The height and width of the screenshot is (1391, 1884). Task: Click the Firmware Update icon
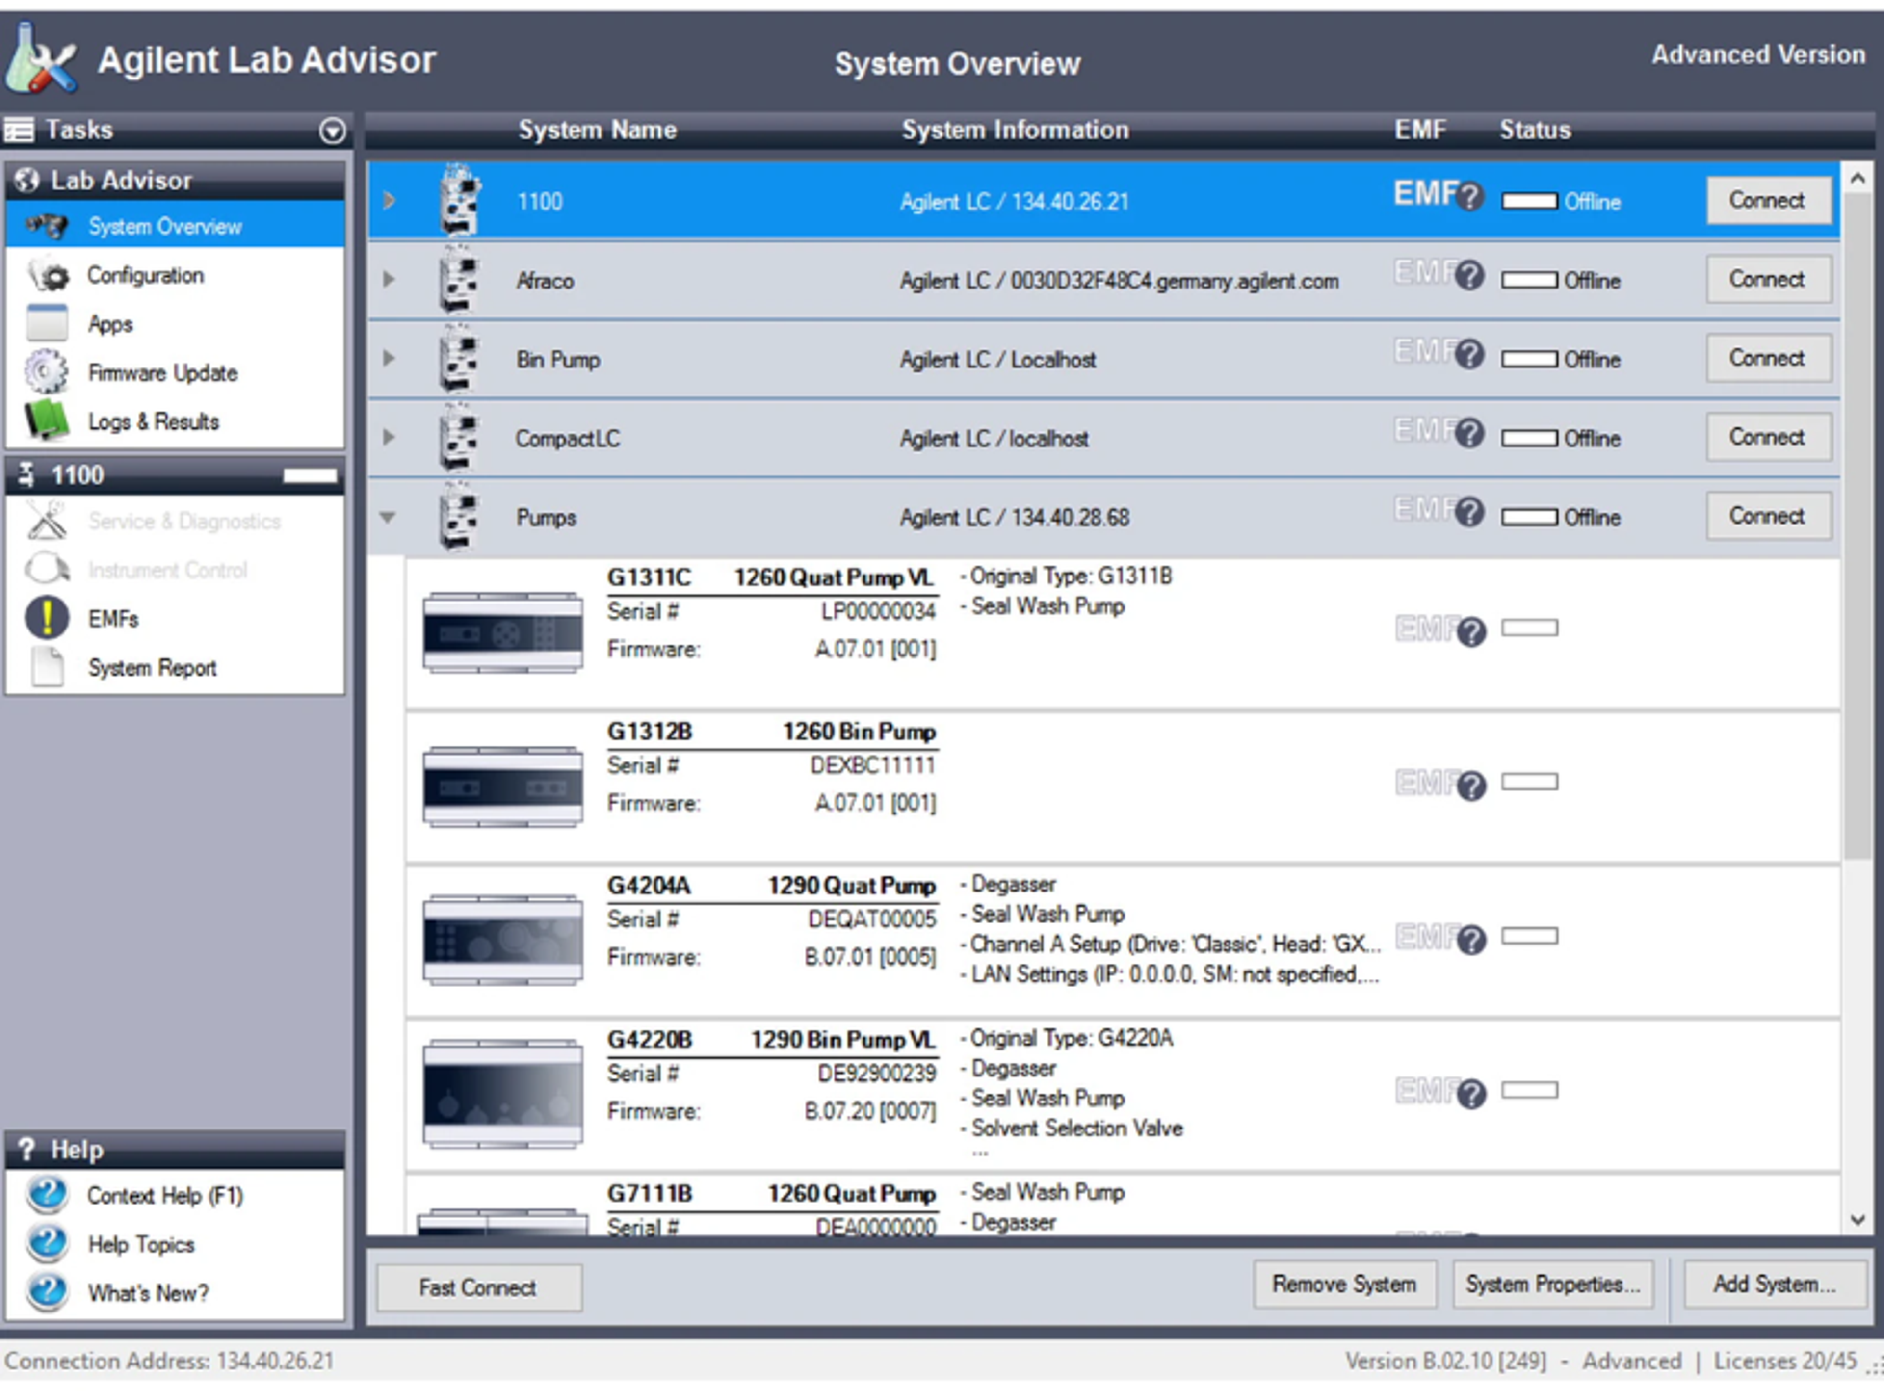(x=47, y=372)
